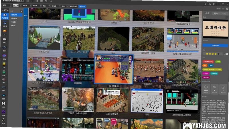The height and width of the screenshot is (129, 229).
Task: Open the 制作商 filter dropdown
Action: point(27,5)
